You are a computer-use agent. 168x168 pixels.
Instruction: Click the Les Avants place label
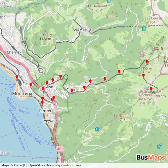(x=82, y=29)
